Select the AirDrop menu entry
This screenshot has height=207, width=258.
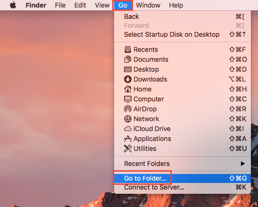(x=182, y=109)
